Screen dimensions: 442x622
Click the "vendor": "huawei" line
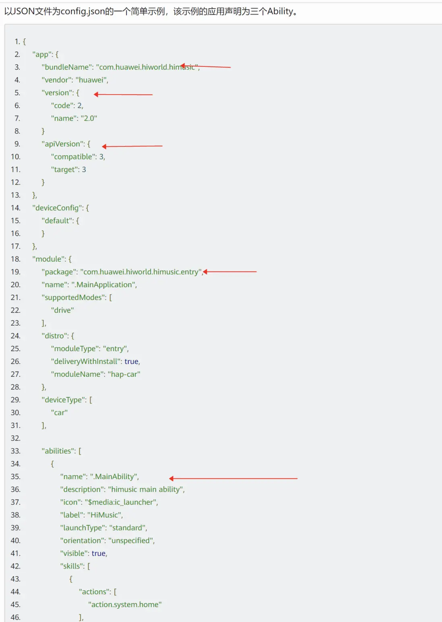point(75,80)
